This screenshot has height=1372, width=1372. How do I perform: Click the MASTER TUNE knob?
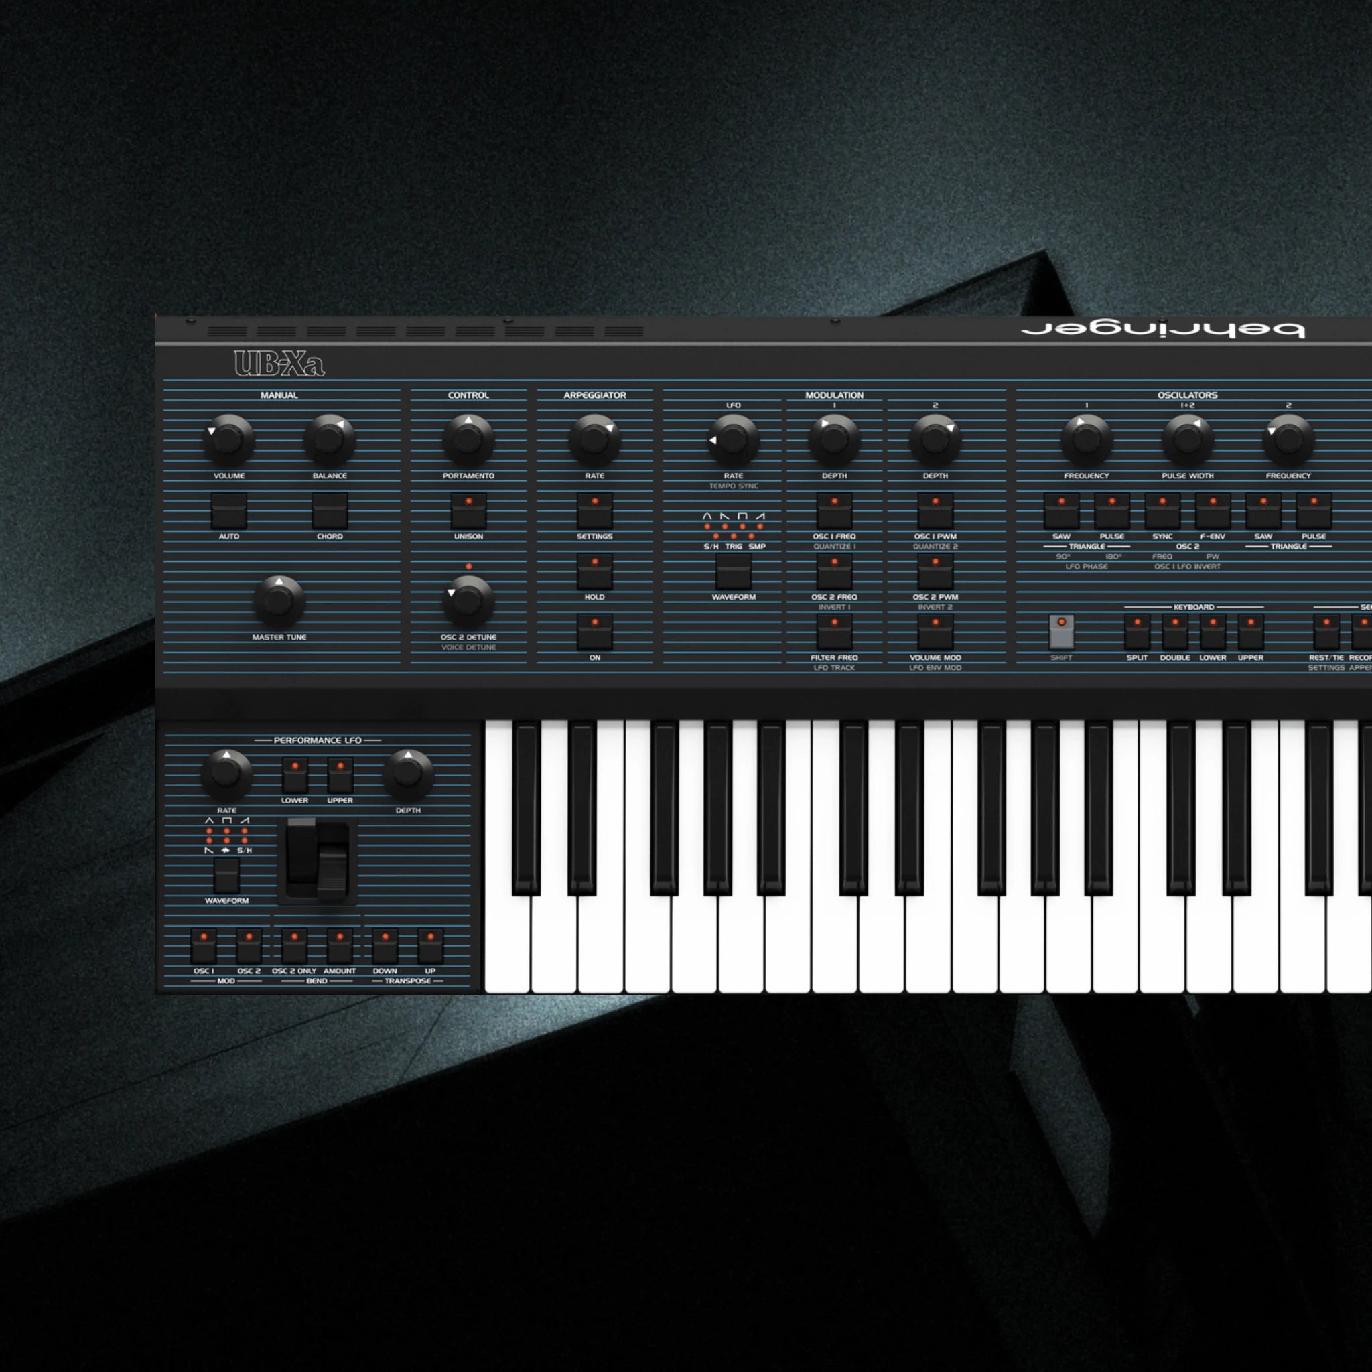279,601
